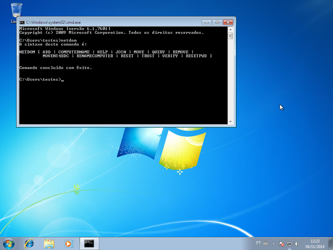
Task: Click the Comando concluído com êxito message
Action: pos(55,67)
